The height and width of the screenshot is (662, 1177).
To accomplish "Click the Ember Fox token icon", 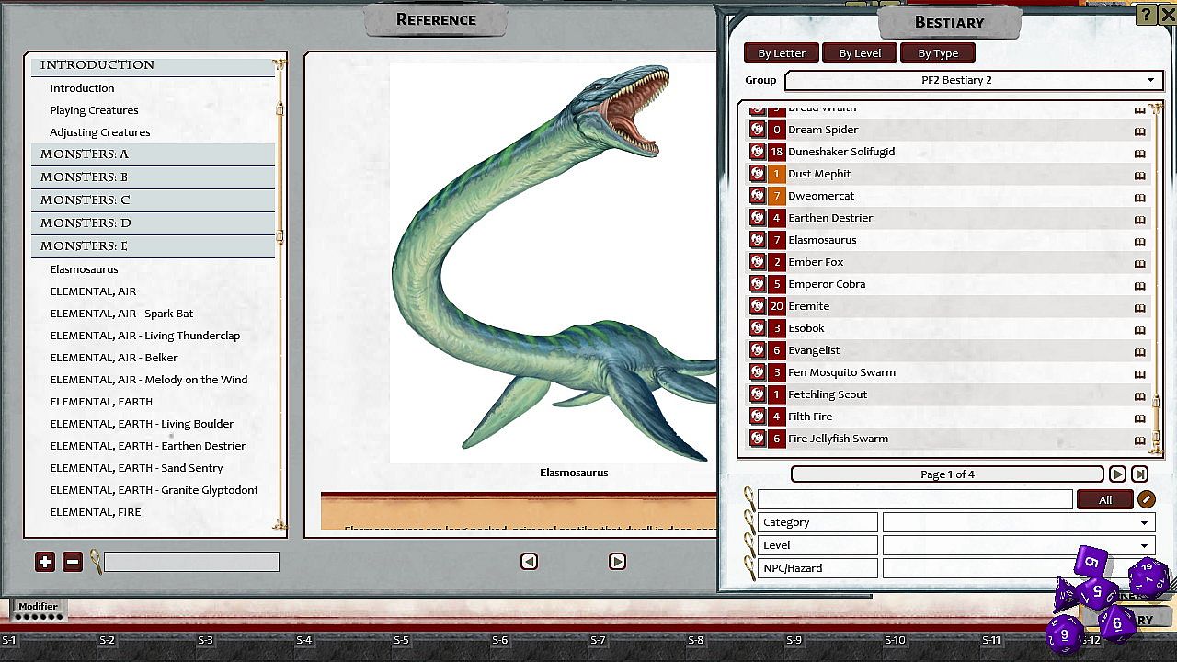I will 758,262.
